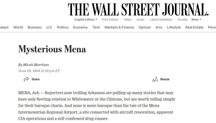Viewport: 216px width, 123px height.
Task: Expand the English Edition dropdown
Action: pos(86,20)
